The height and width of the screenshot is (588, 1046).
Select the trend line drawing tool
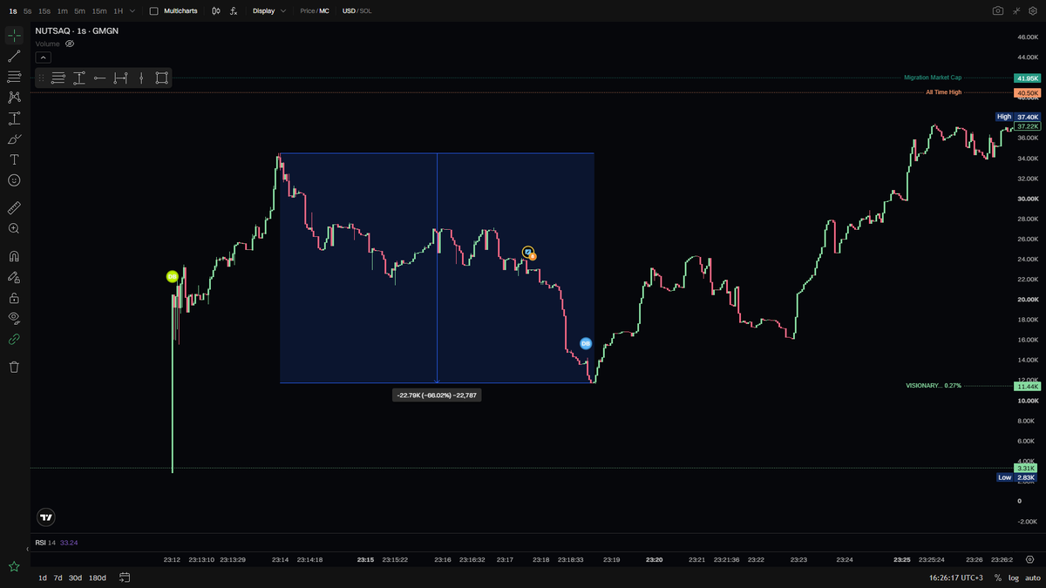(x=14, y=57)
